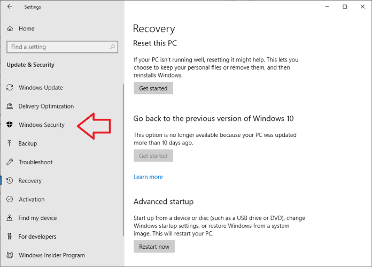Close the Settings window
Viewport: 372px width, 267px height.
(x=362, y=6)
